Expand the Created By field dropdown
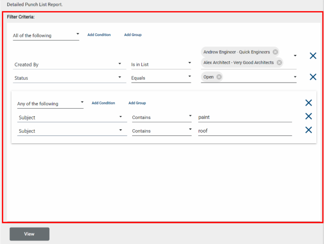 (68, 64)
